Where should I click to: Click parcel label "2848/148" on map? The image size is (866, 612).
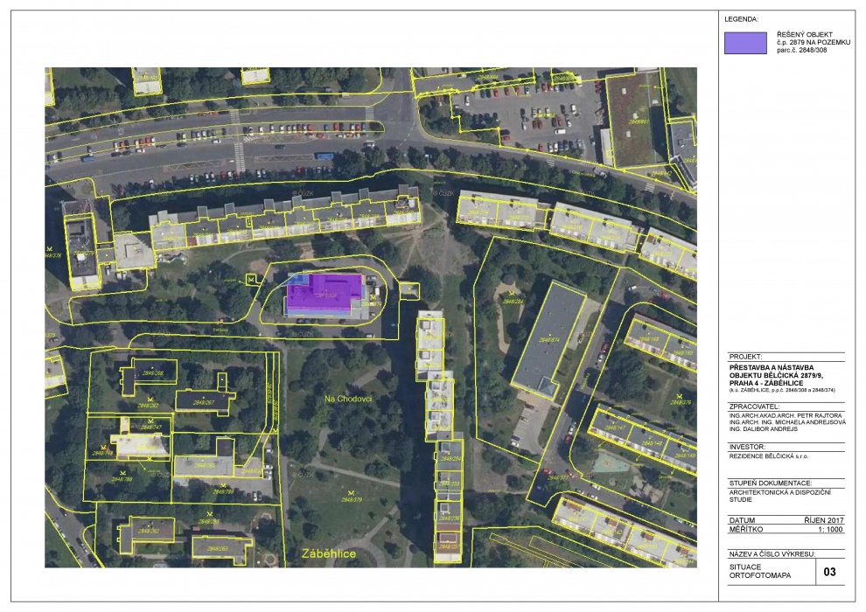[x=653, y=443]
